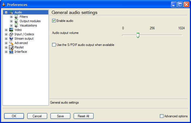191x123 pixels.
Task: Click the Interface category icon
Action: (11, 52)
